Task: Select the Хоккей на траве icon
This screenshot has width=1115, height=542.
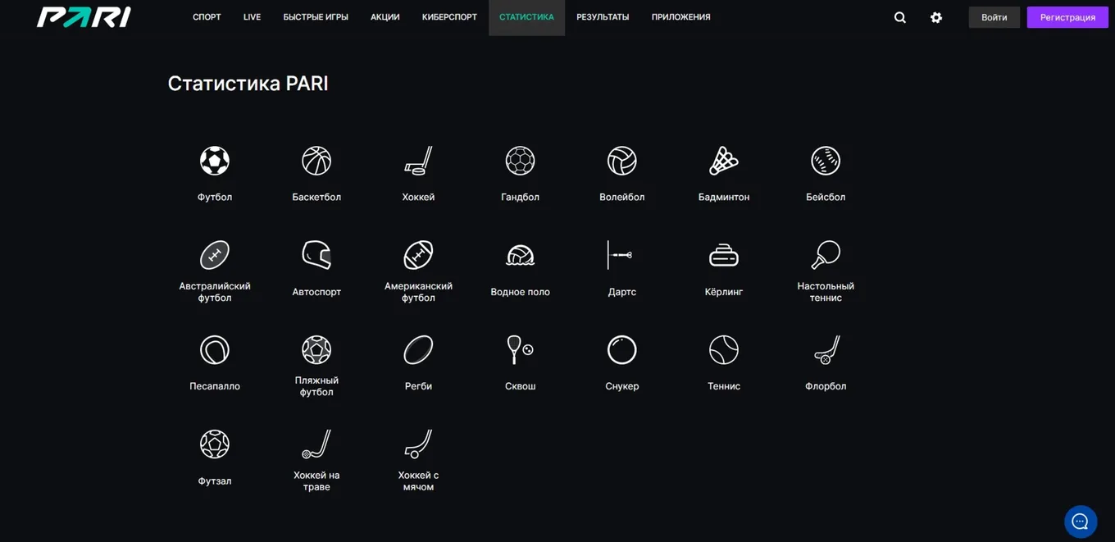Action: [316, 444]
